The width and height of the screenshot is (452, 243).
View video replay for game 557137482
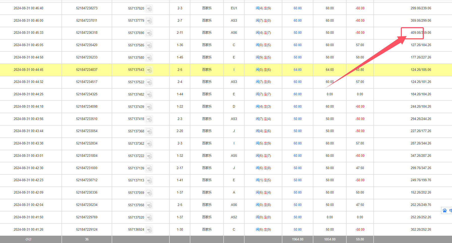click(x=149, y=95)
